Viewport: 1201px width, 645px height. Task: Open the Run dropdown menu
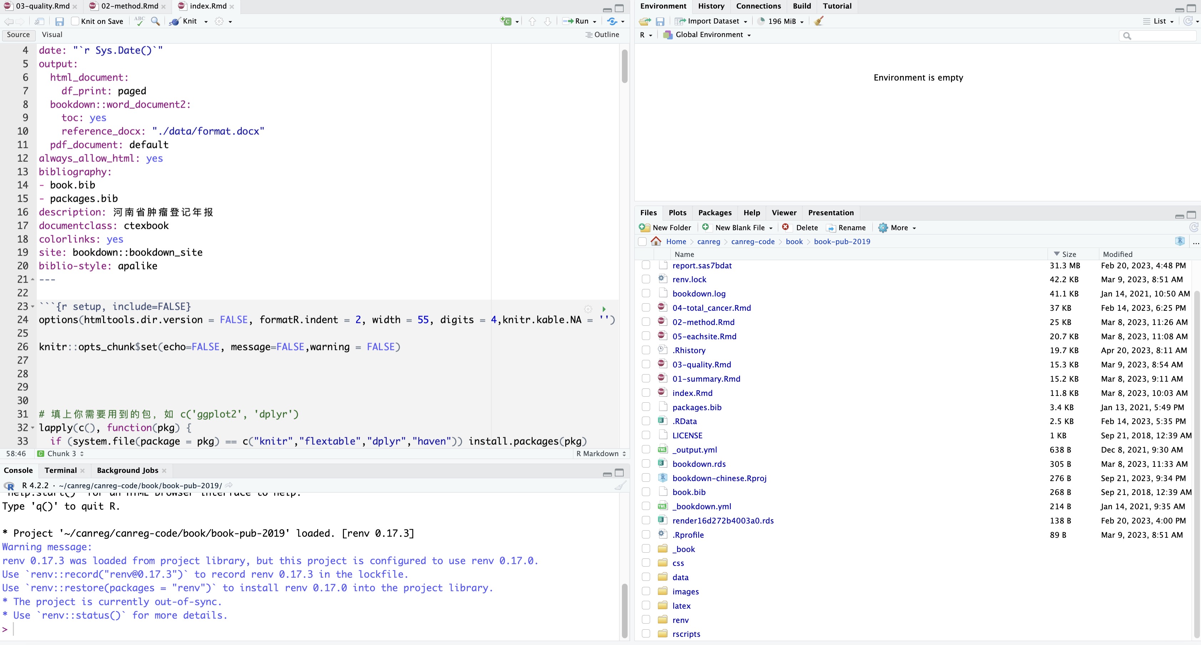(594, 22)
